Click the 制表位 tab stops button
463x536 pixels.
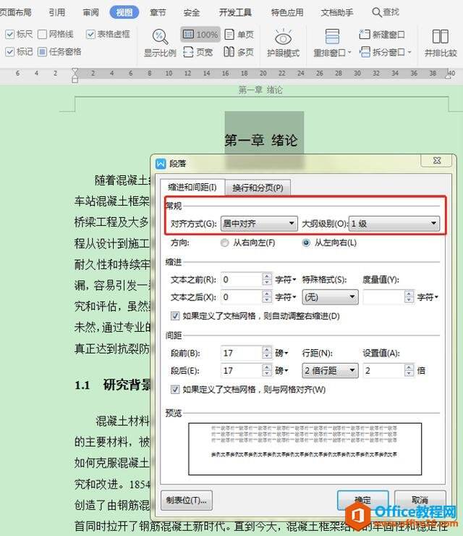tap(187, 501)
